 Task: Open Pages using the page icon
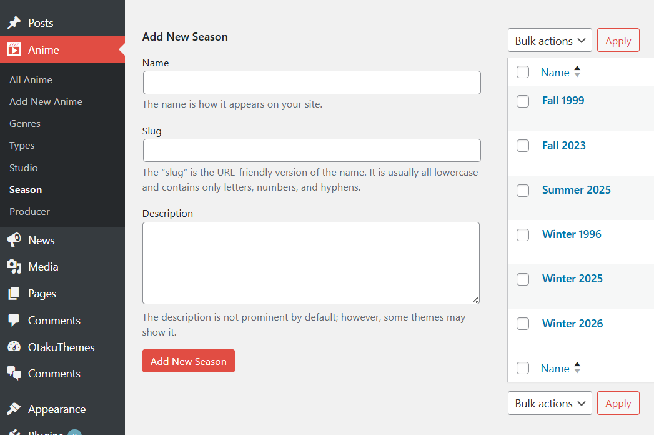click(14, 293)
